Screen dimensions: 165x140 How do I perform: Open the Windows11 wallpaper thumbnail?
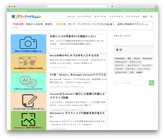pyautogui.click(x=28, y=120)
